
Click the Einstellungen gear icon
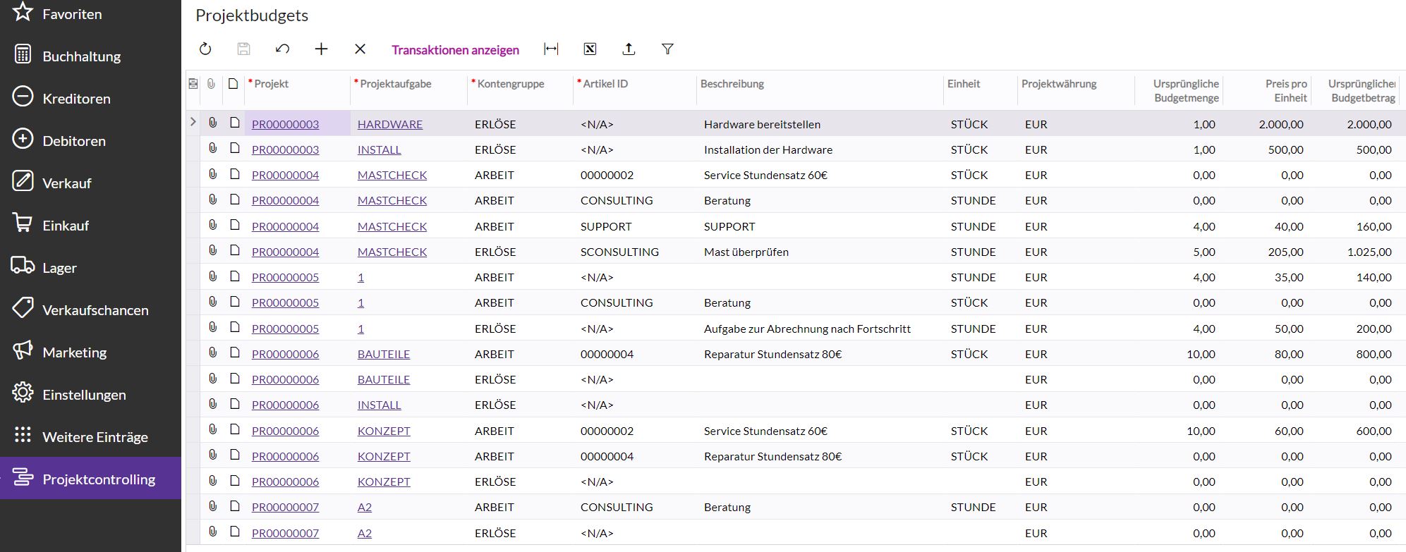point(23,393)
